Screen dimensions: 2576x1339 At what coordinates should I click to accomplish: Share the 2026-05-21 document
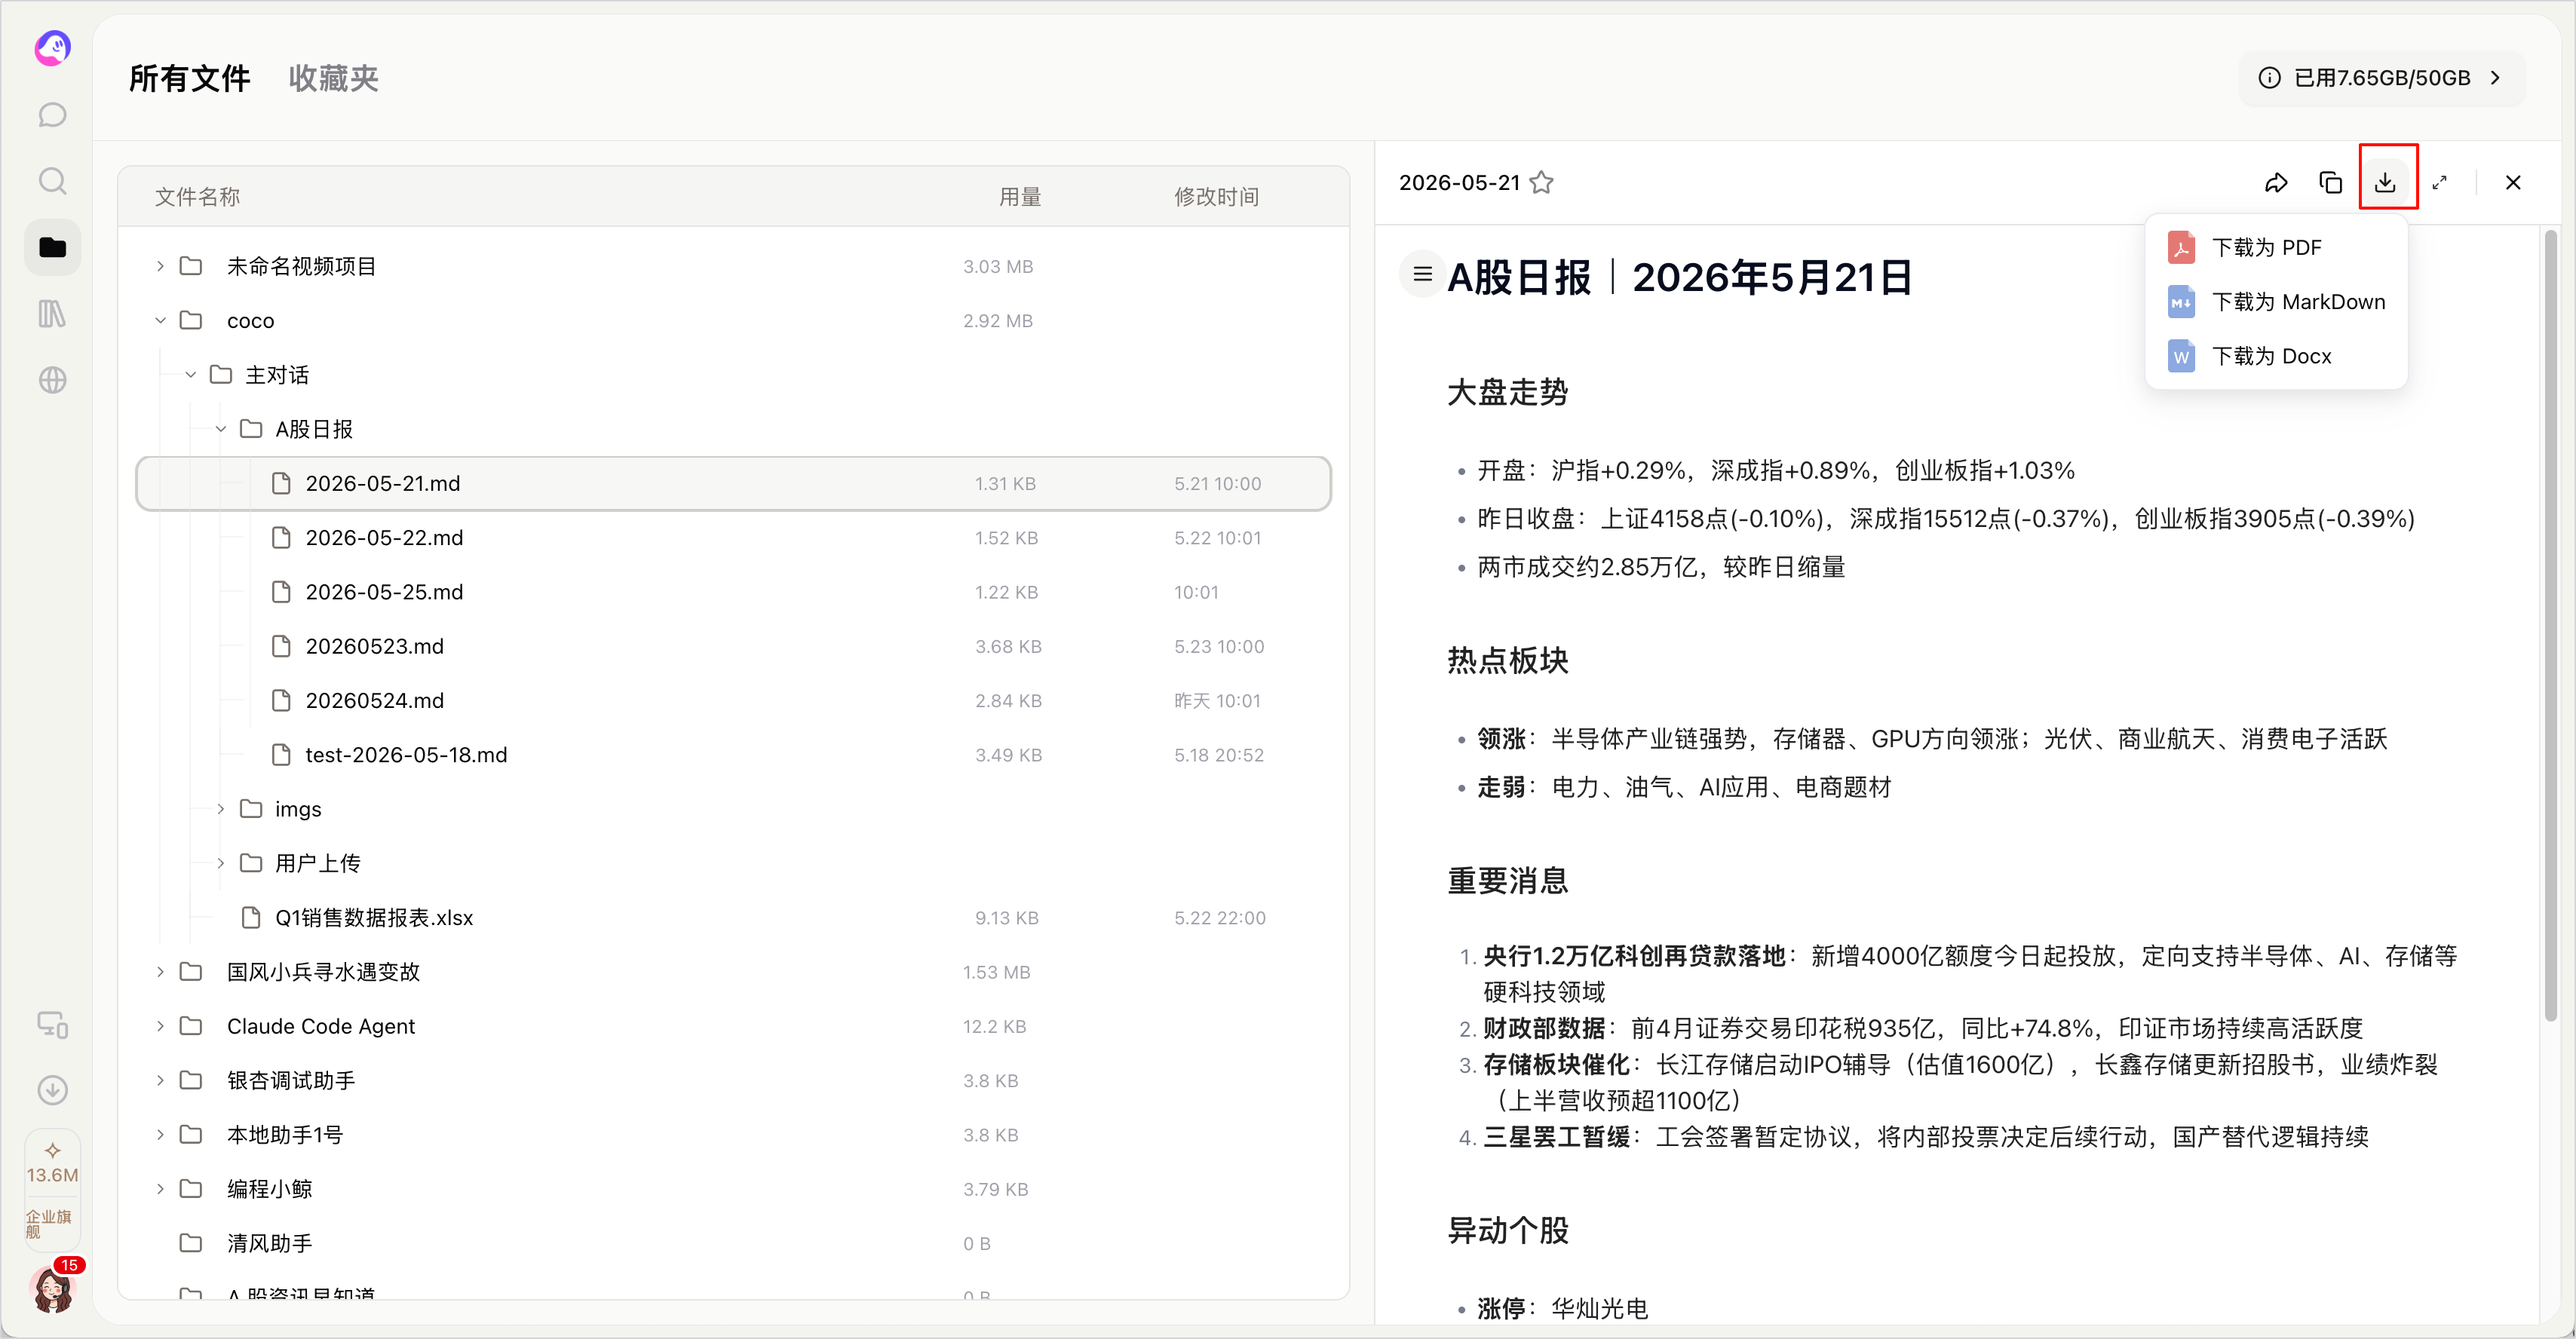click(x=2276, y=182)
